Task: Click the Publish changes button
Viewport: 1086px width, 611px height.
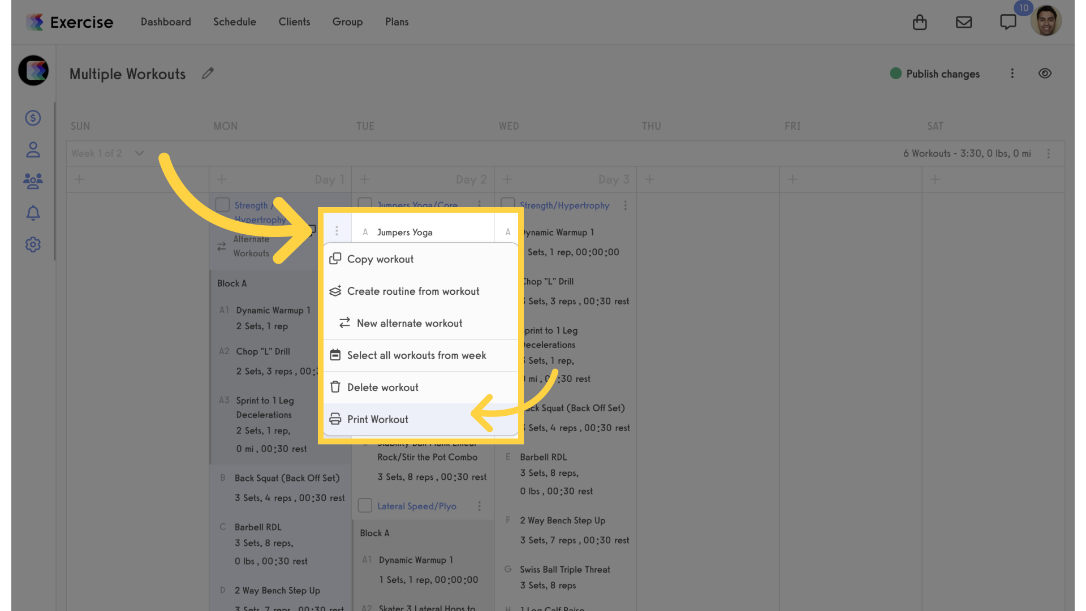Action: point(934,74)
